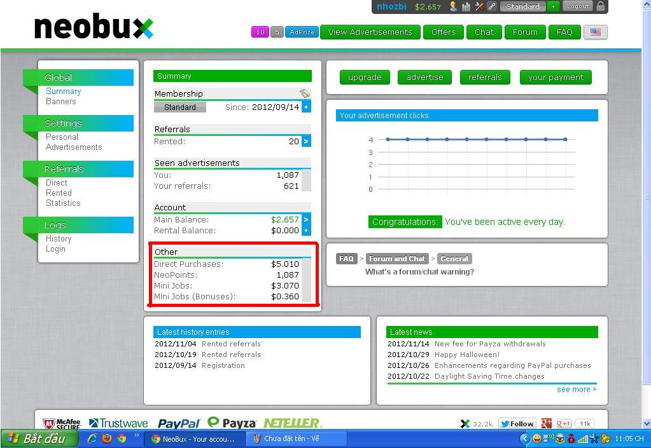This screenshot has height=448, width=651.
Task: Open the bar chart statistics icon in top bar
Action: 466,6
